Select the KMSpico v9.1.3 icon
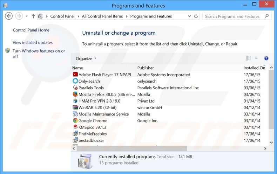The image size is (277, 174). point(75,127)
